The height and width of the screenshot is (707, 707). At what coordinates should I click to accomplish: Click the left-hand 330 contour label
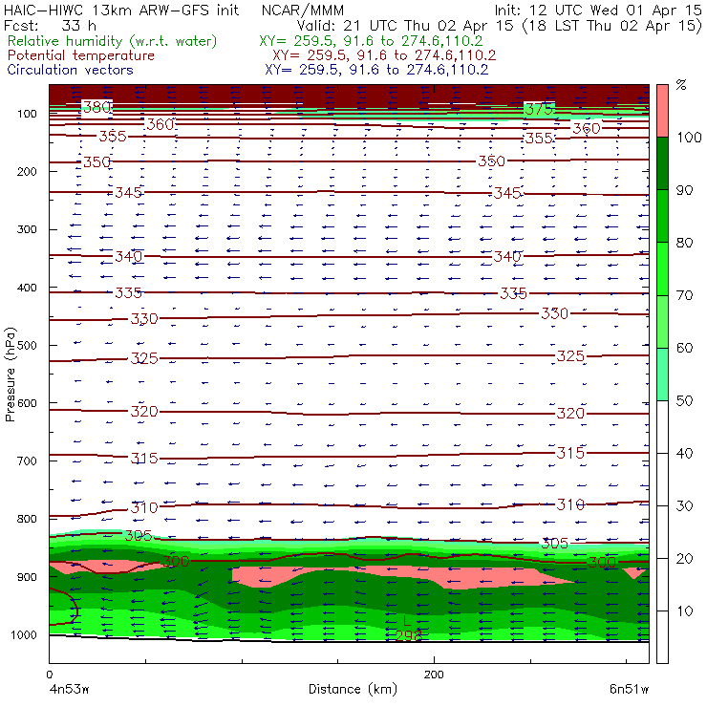pos(144,319)
